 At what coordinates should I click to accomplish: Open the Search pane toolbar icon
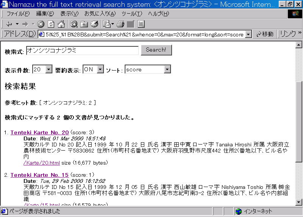74,24
